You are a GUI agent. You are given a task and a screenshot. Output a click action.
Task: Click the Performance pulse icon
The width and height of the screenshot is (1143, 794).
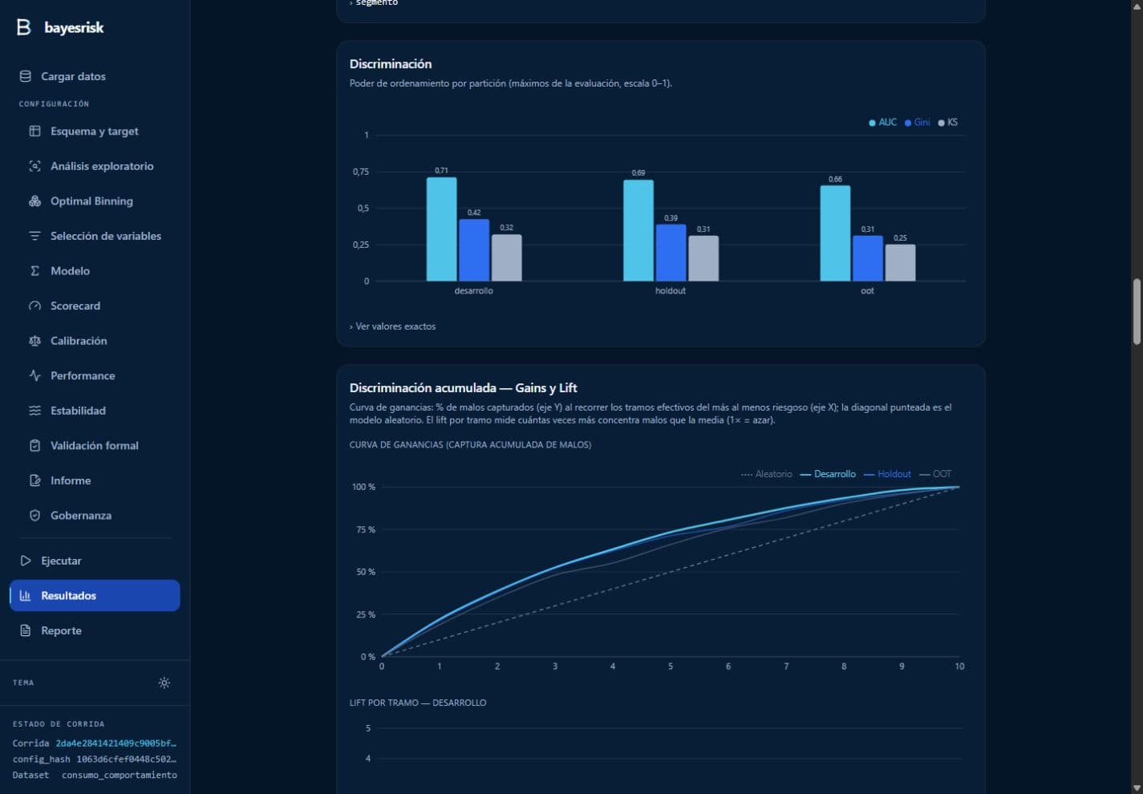click(x=34, y=375)
